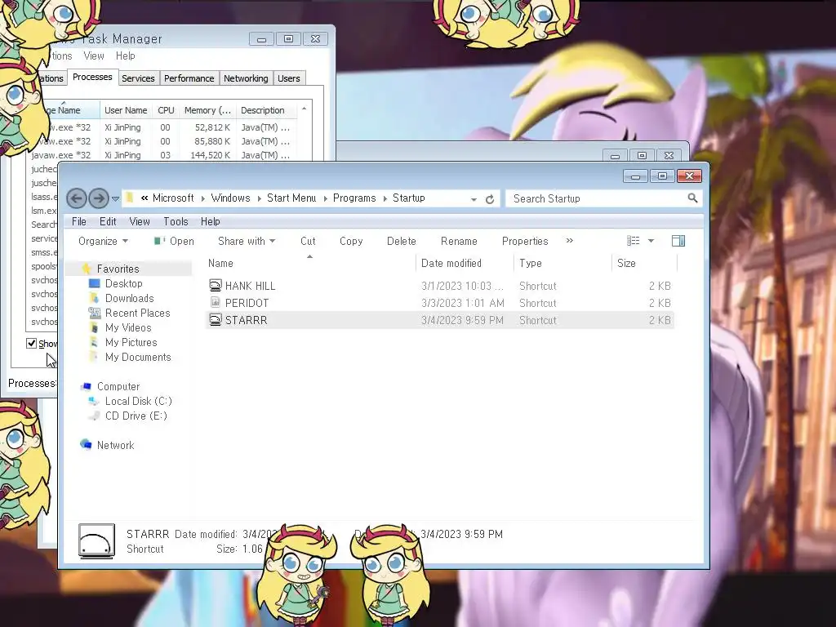The height and width of the screenshot is (627, 836).
Task: Sort by Size column header
Action: tap(626, 263)
